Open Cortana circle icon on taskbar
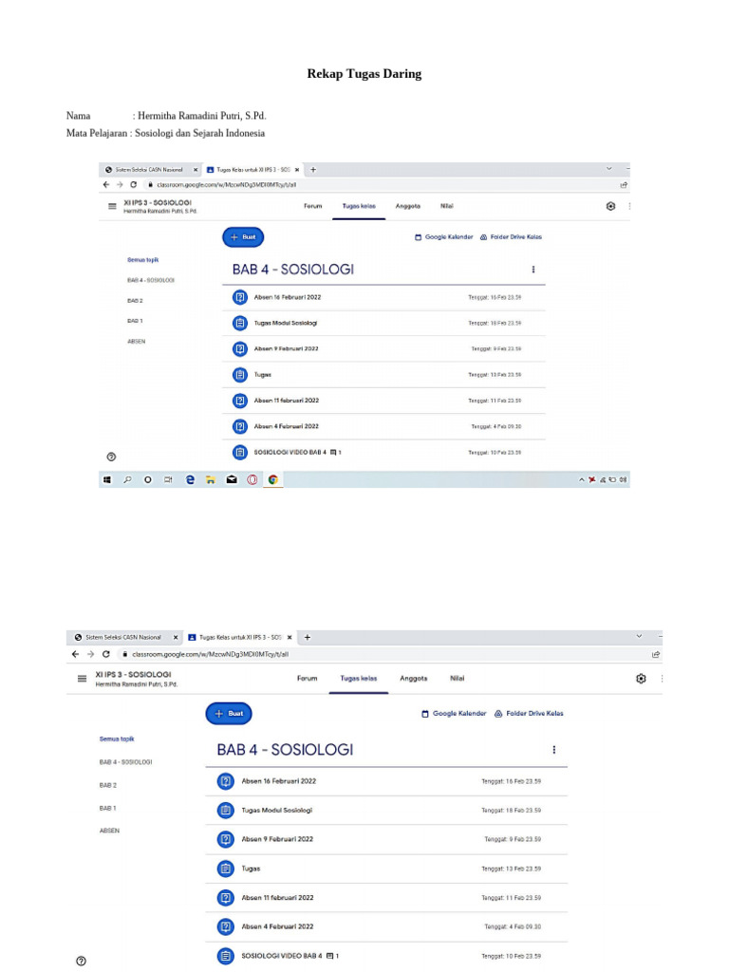 tap(147, 479)
